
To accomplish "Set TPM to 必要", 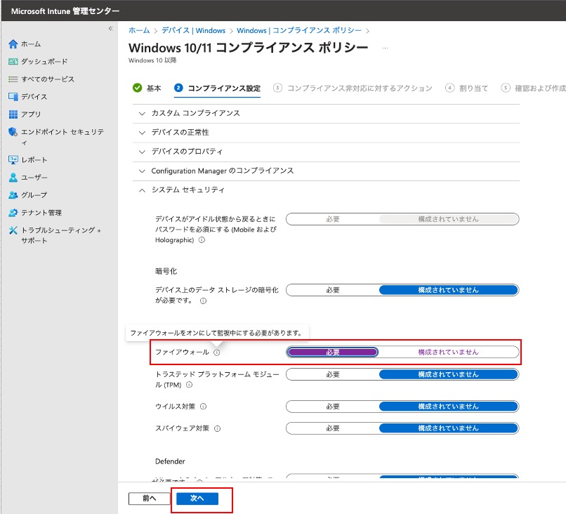I will (x=332, y=375).
